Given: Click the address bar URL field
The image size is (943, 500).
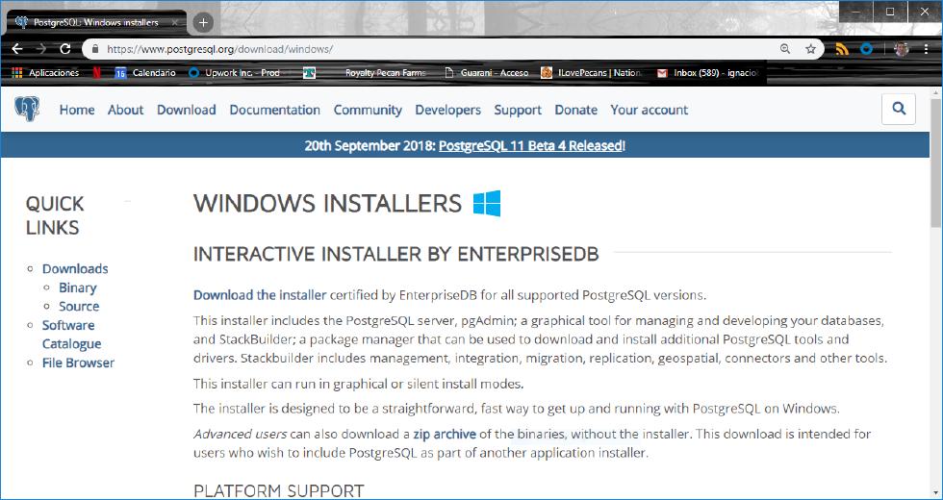Looking at the screenshot, I should pyautogui.click(x=433, y=49).
